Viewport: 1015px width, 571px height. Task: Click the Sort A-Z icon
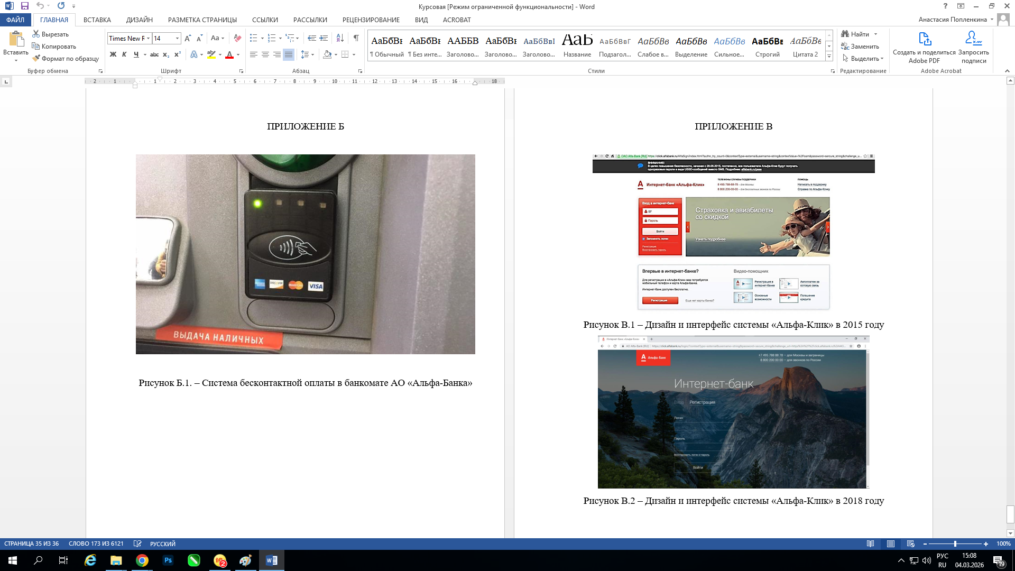coord(340,38)
